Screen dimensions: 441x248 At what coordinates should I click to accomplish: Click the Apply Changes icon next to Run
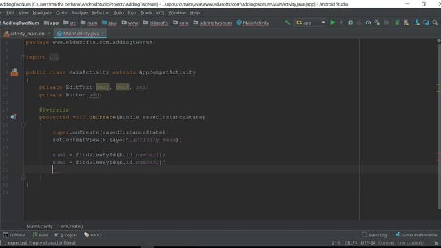(x=342, y=23)
